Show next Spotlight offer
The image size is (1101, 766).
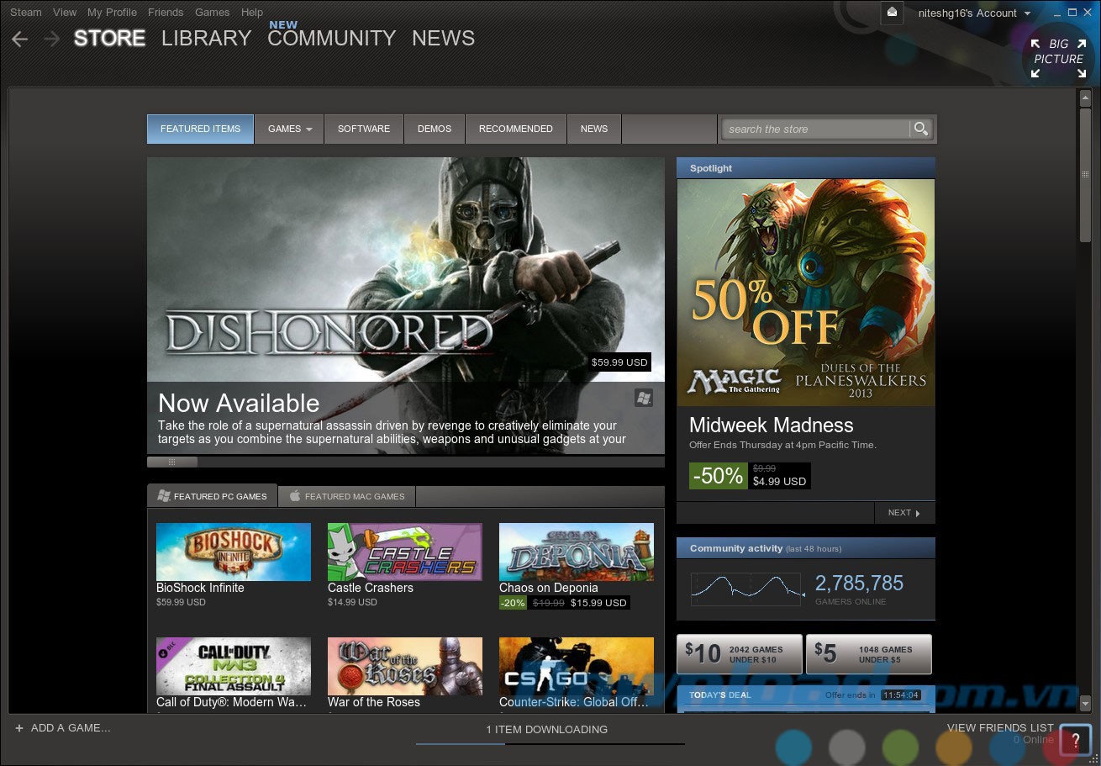click(x=903, y=513)
